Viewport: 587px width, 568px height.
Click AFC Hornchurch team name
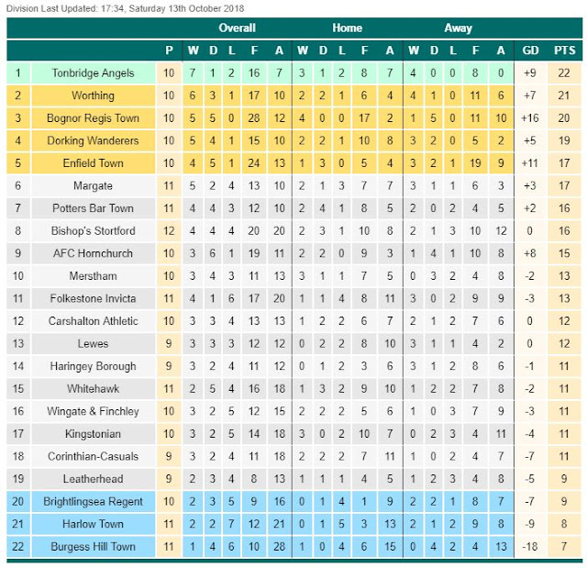click(x=93, y=253)
